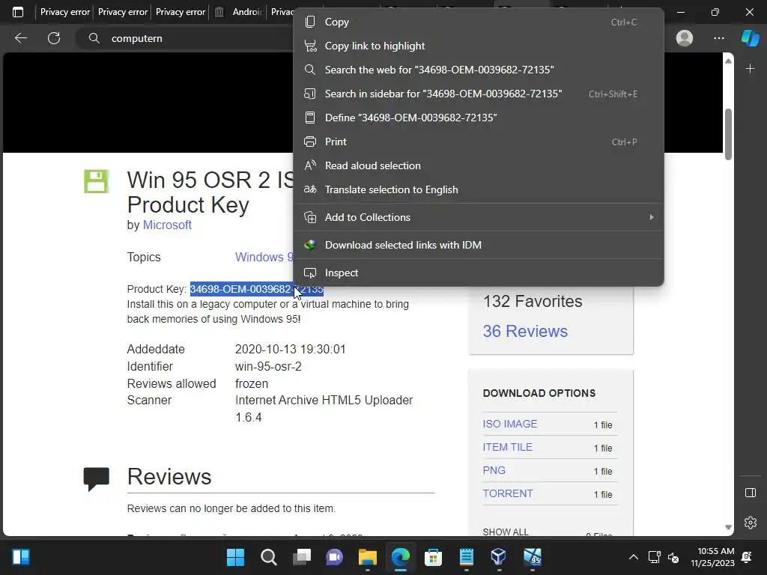
Task: Select Inspect in context menu
Action: (479, 273)
